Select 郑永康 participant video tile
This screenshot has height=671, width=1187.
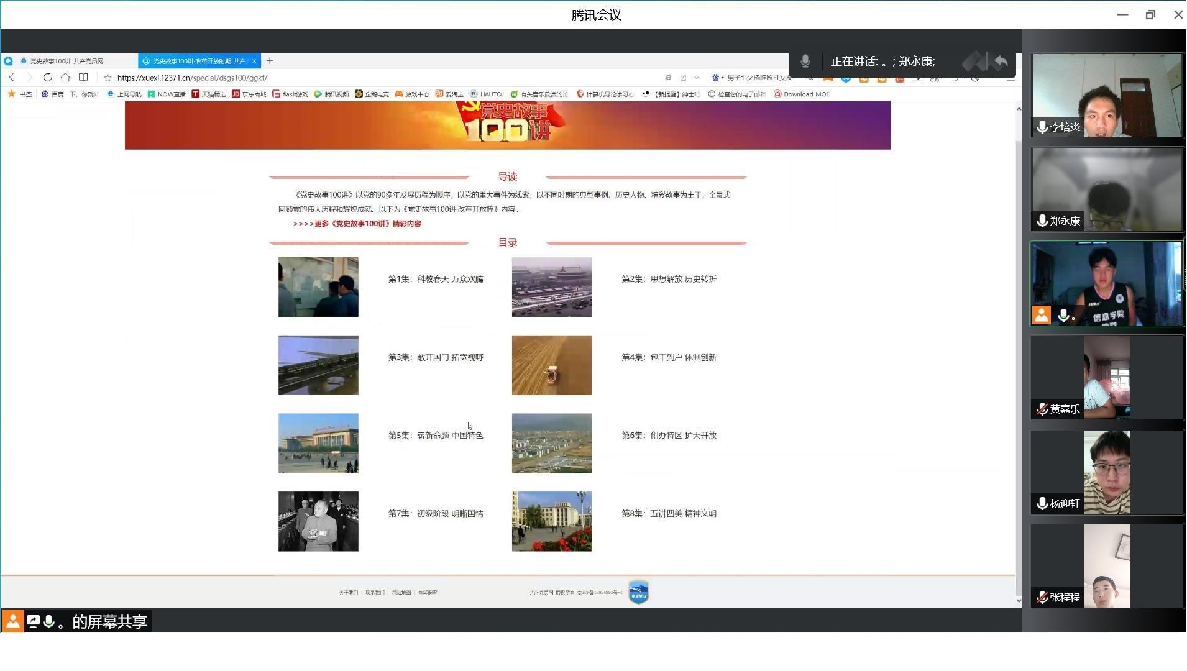click(1107, 189)
